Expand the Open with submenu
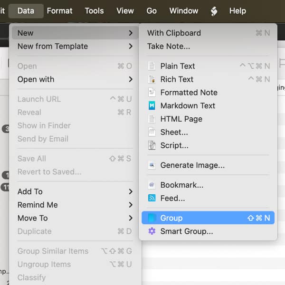This screenshot has width=285, height=285. click(130, 79)
